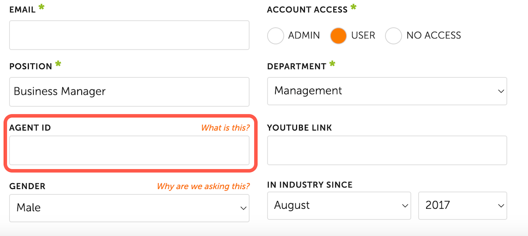Screen dimensions: 528x236
Task: Expand the year dropdown showing 2017
Action: (462, 206)
